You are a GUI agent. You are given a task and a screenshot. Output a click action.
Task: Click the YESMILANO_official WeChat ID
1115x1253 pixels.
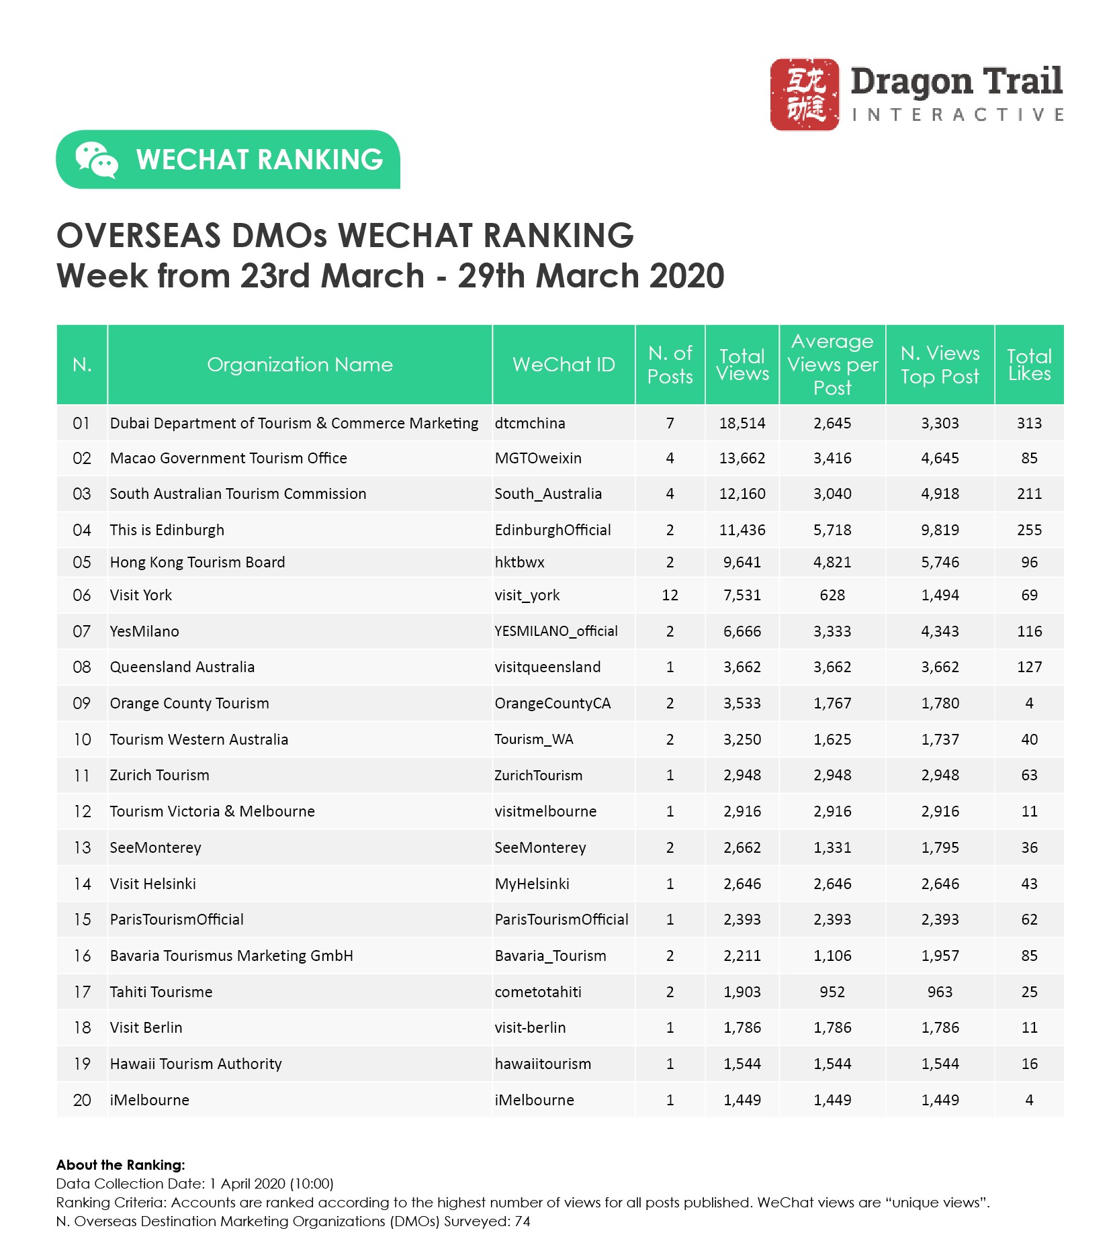556,631
